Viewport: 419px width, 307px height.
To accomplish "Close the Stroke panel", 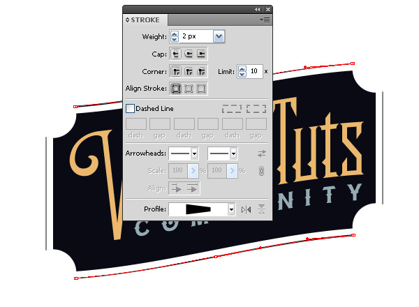I will click(x=268, y=9).
